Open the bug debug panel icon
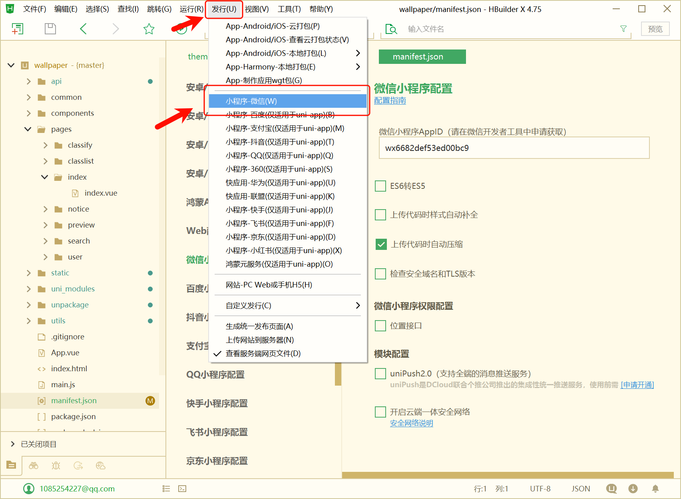The image size is (681, 499). point(56,465)
